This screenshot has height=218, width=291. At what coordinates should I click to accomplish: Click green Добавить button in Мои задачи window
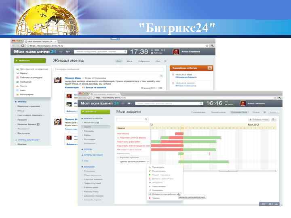(95, 112)
